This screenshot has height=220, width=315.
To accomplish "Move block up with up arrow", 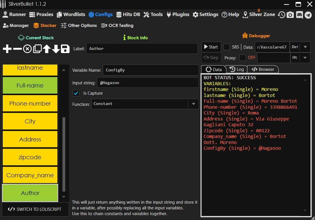I will coord(47,49).
